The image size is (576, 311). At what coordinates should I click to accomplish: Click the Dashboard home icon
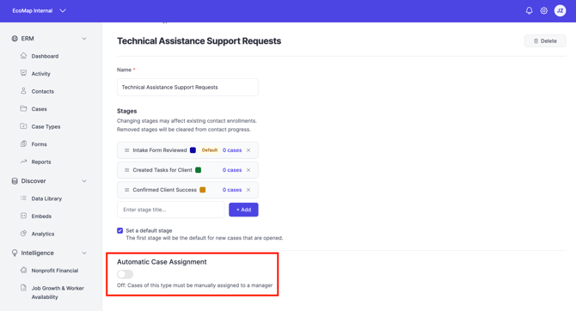pos(23,56)
